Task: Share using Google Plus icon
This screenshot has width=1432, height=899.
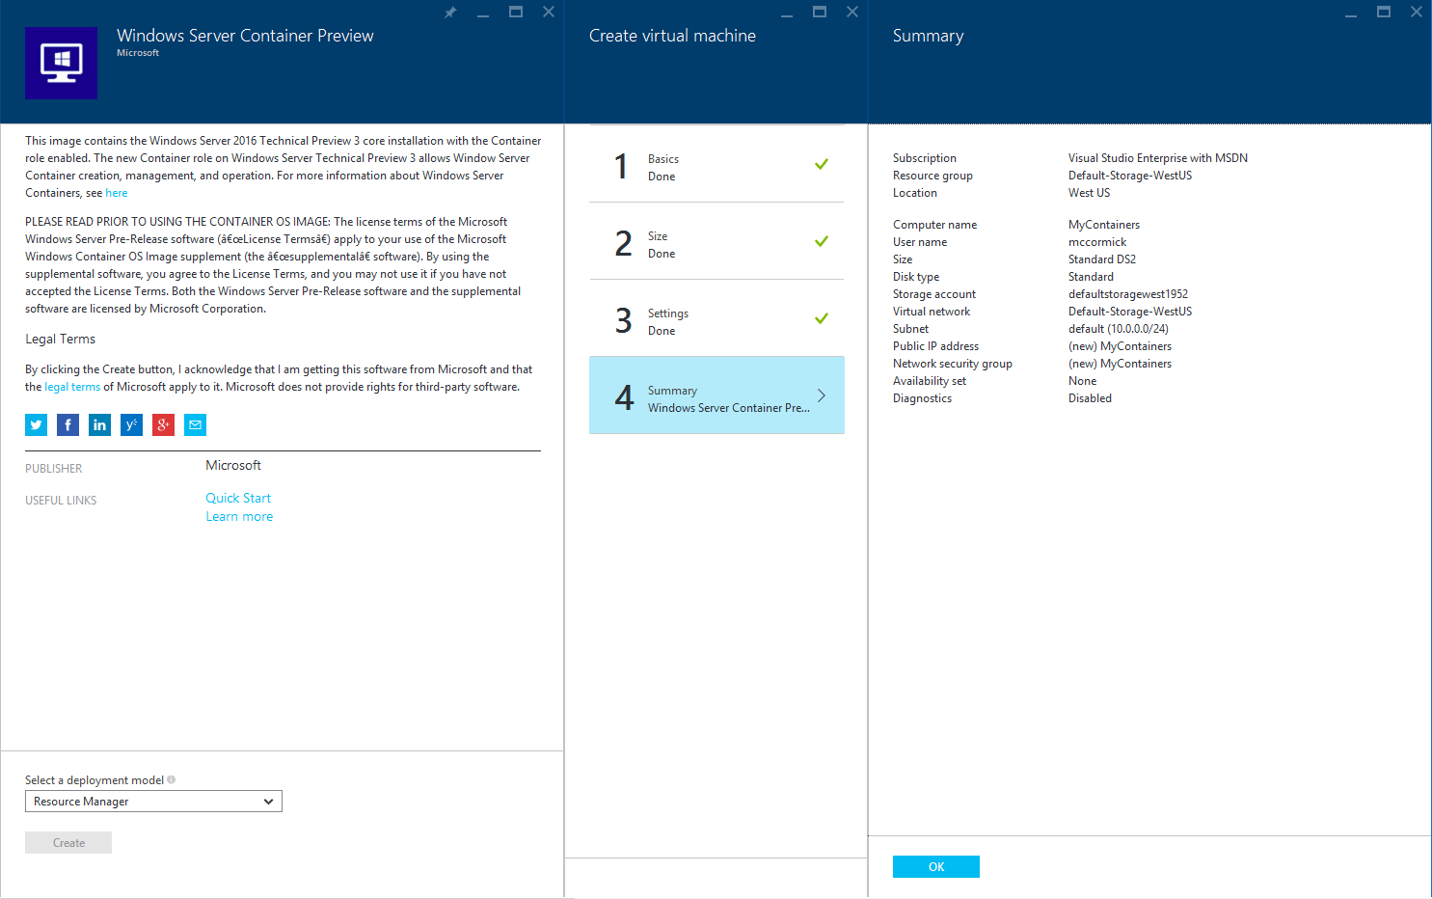Action: pyautogui.click(x=163, y=424)
